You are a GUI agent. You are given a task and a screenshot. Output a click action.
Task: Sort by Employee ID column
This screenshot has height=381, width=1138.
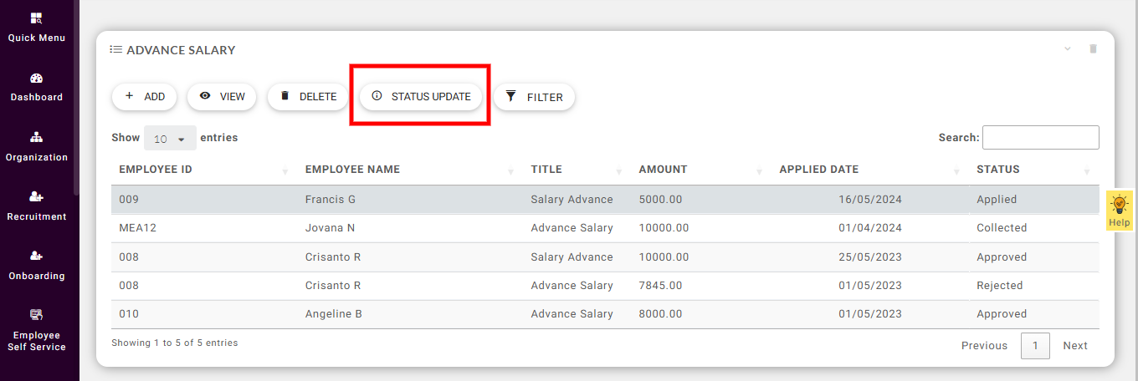pyautogui.click(x=156, y=170)
